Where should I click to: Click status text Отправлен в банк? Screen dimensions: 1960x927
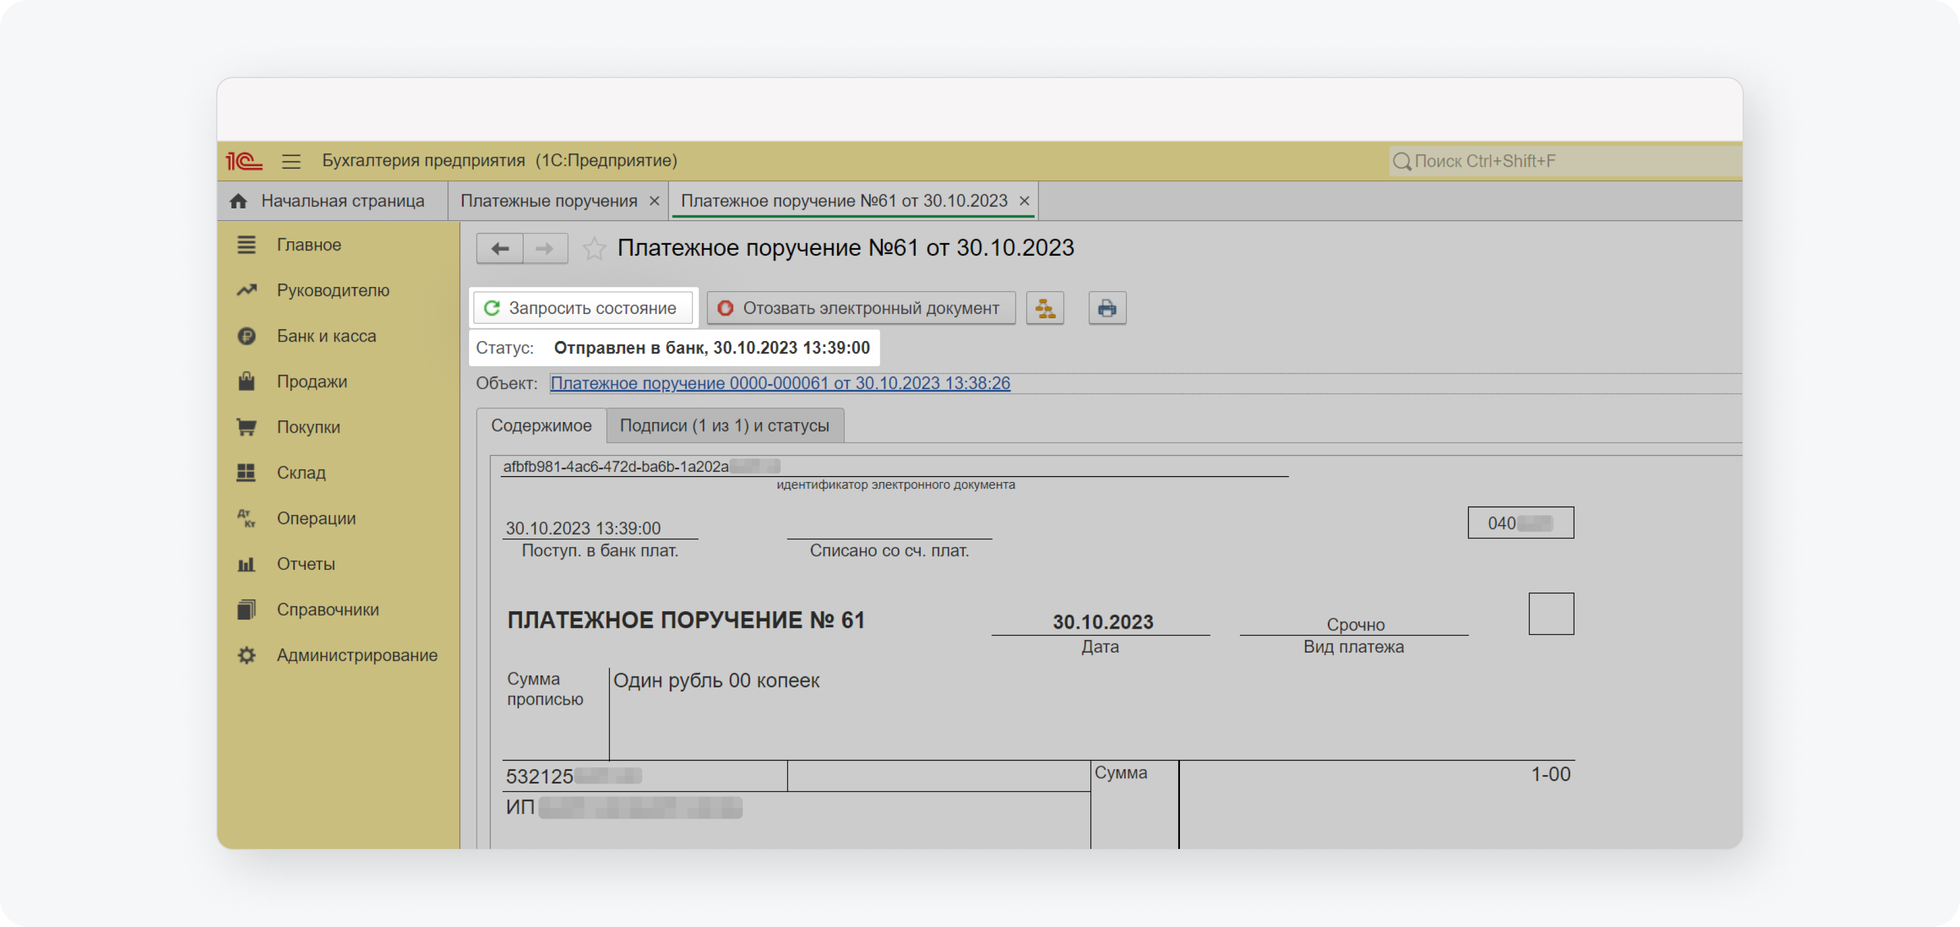(712, 348)
